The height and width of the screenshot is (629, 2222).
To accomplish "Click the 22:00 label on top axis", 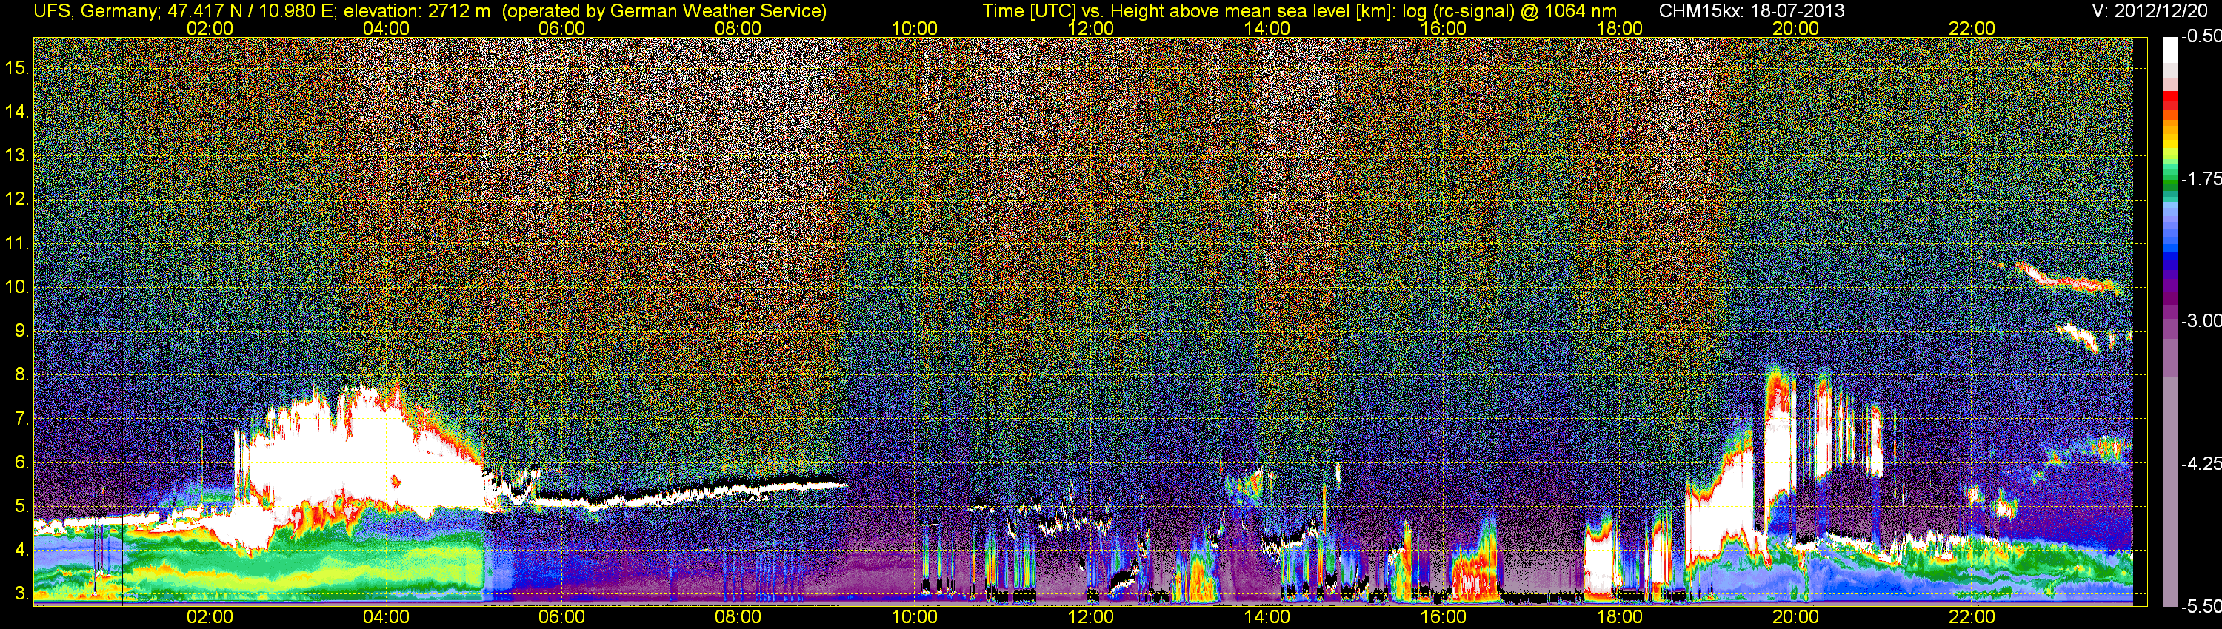I will coord(1972,28).
